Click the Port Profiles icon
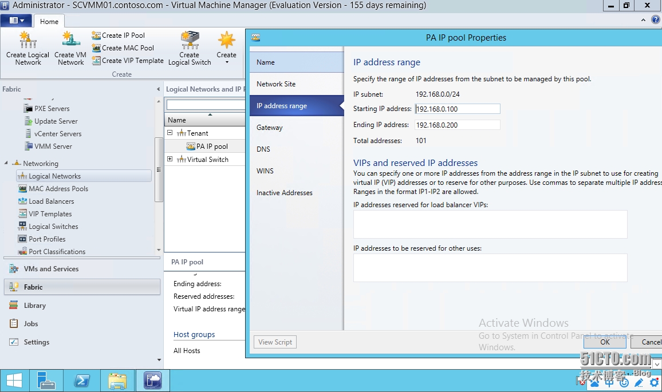Image resolution: width=662 pixels, height=392 pixels. pyautogui.click(x=22, y=239)
